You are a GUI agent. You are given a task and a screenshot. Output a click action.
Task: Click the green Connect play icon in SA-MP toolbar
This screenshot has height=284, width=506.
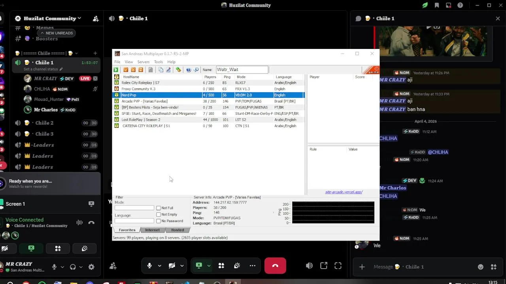[x=116, y=70]
